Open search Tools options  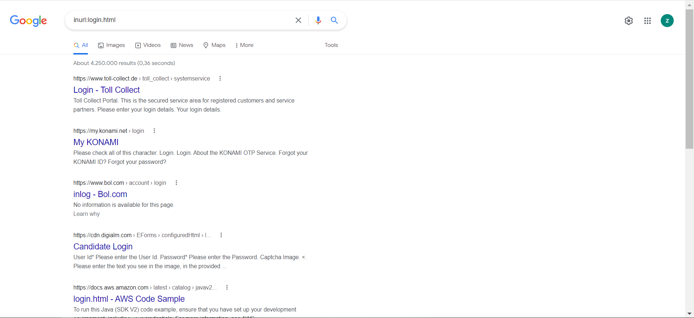tap(331, 45)
